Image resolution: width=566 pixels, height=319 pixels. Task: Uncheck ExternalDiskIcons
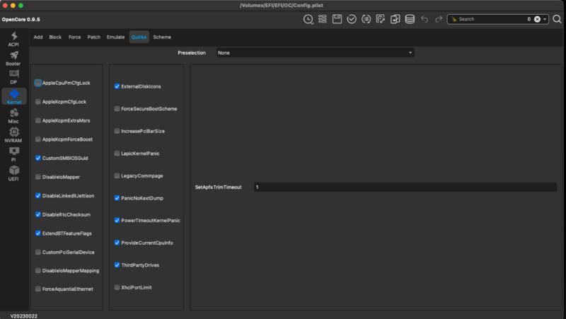[117, 86]
